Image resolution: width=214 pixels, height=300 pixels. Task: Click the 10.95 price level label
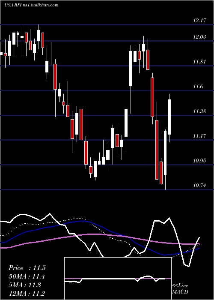(x=199, y=161)
